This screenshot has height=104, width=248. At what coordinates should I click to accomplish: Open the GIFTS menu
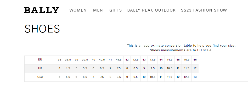coord(116,10)
